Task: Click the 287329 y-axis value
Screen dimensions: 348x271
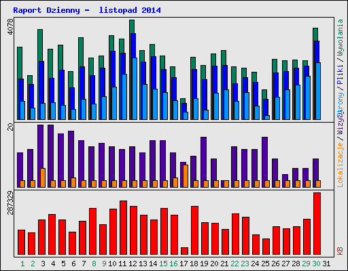Action: point(11,203)
